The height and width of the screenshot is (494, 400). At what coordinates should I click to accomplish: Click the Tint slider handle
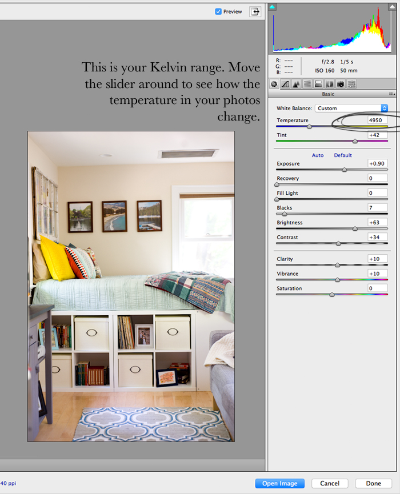coord(355,141)
